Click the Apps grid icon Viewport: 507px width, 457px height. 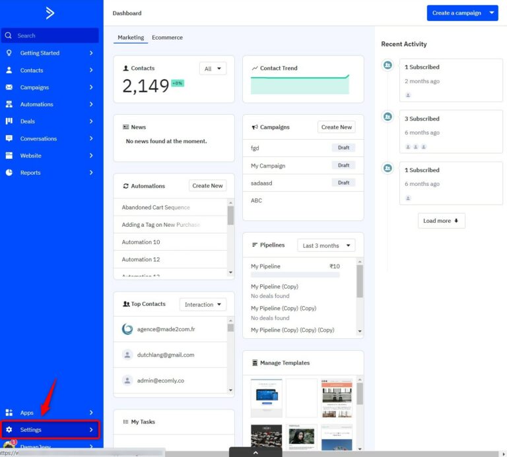[9, 412]
